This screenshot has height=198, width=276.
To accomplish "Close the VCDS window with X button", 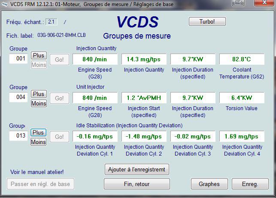I will coord(264,3).
